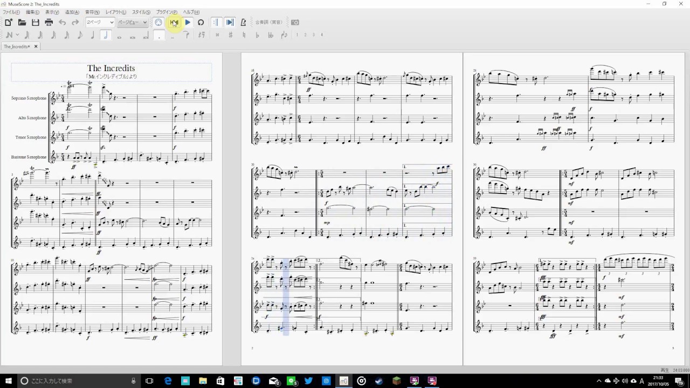
Task: Open the スタイル(S) menu
Action: [x=141, y=12]
